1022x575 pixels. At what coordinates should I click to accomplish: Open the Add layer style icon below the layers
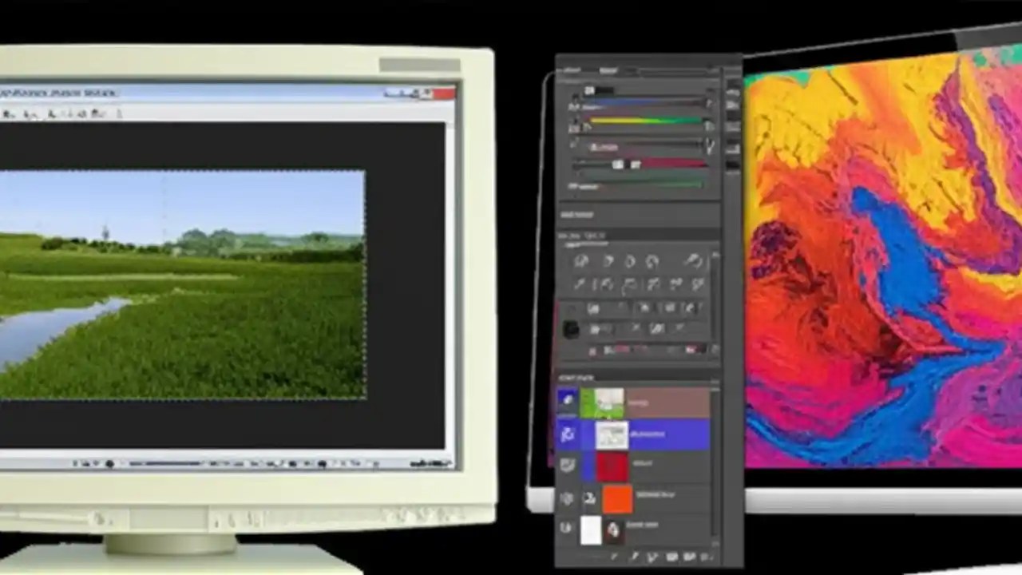tap(635, 556)
